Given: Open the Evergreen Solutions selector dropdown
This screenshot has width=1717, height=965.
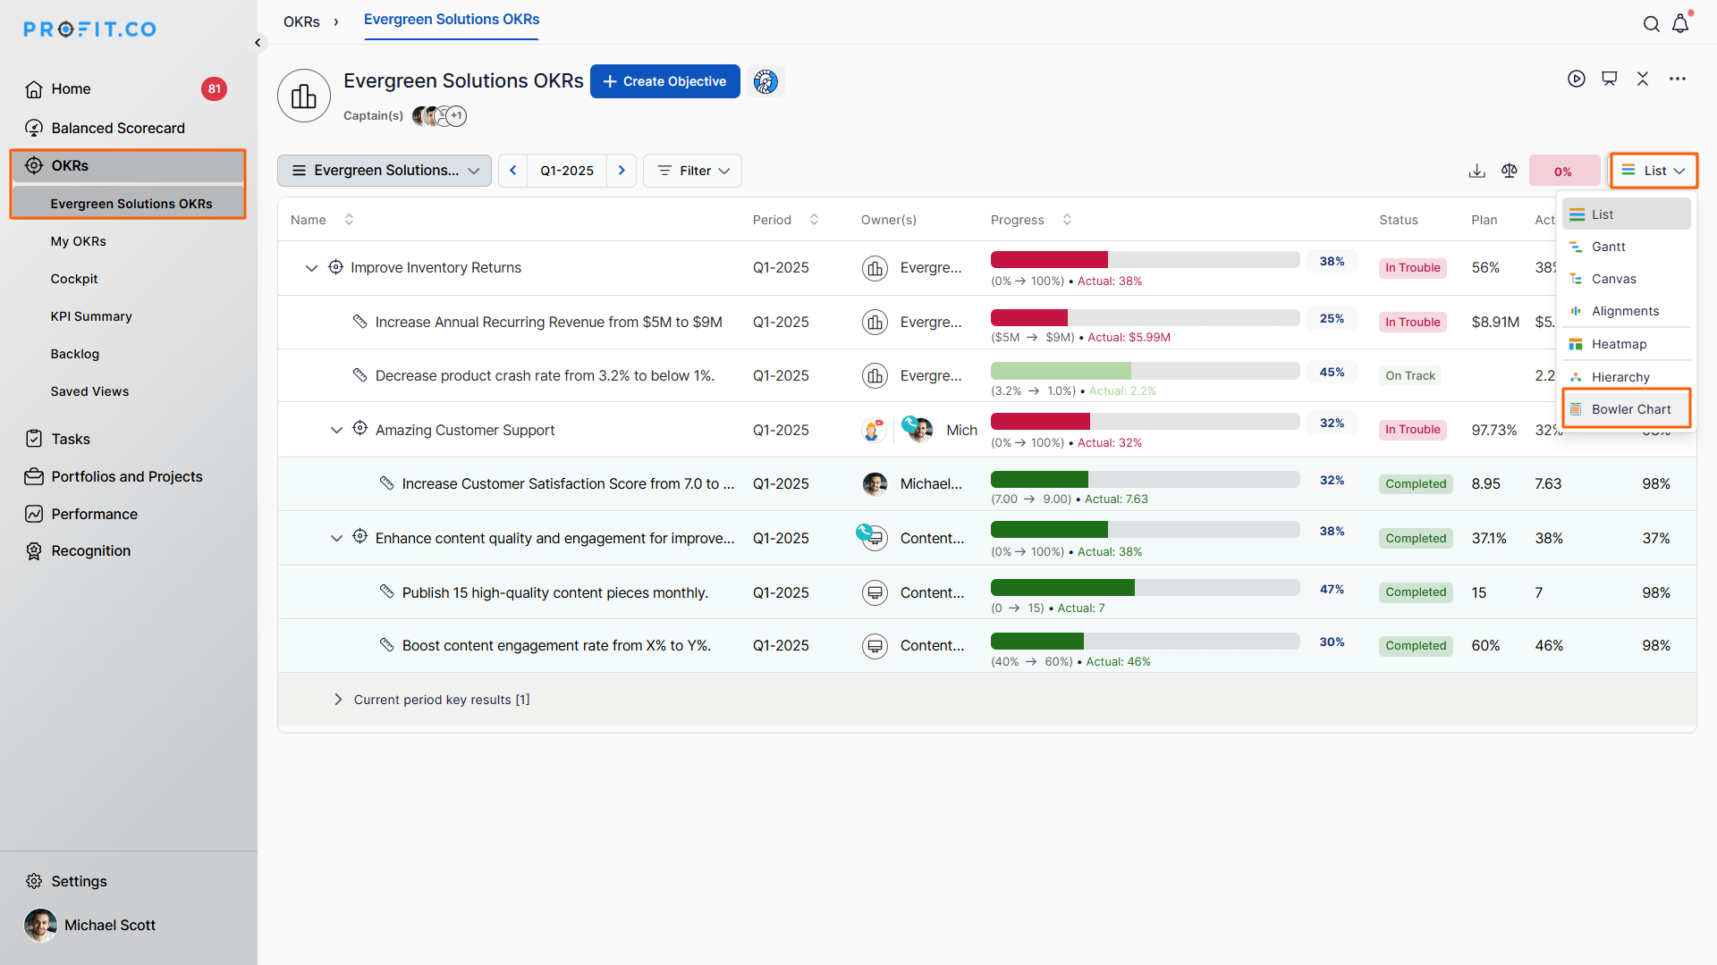Looking at the screenshot, I should pyautogui.click(x=385, y=171).
